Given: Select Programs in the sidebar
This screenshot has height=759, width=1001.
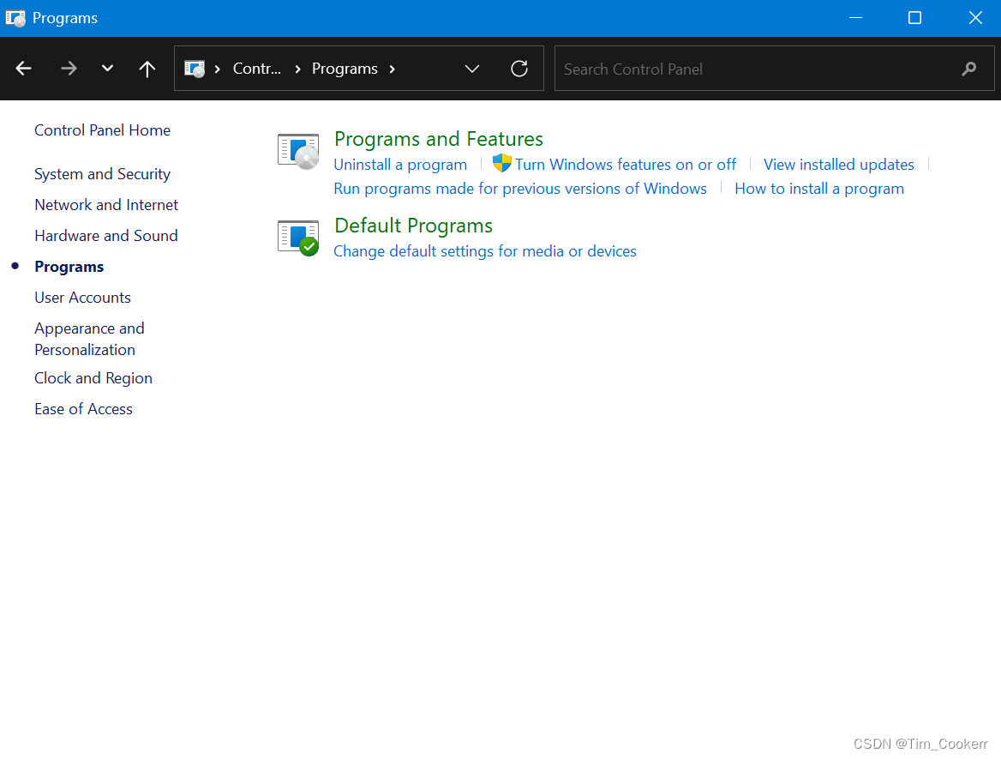Looking at the screenshot, I should (x=69, y=267).
